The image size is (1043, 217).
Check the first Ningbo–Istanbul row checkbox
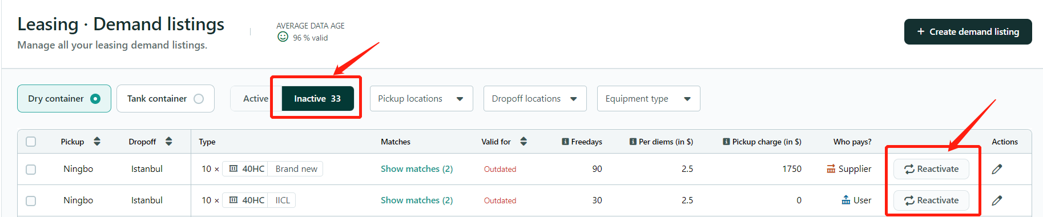(x=31, y=170)
